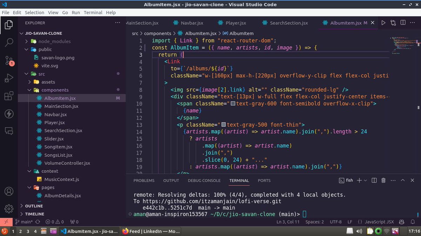The width and height of the screenshot is (421, 236).
Task: Open the chat bubble view in activity bar
Action: tap(9, 131)
